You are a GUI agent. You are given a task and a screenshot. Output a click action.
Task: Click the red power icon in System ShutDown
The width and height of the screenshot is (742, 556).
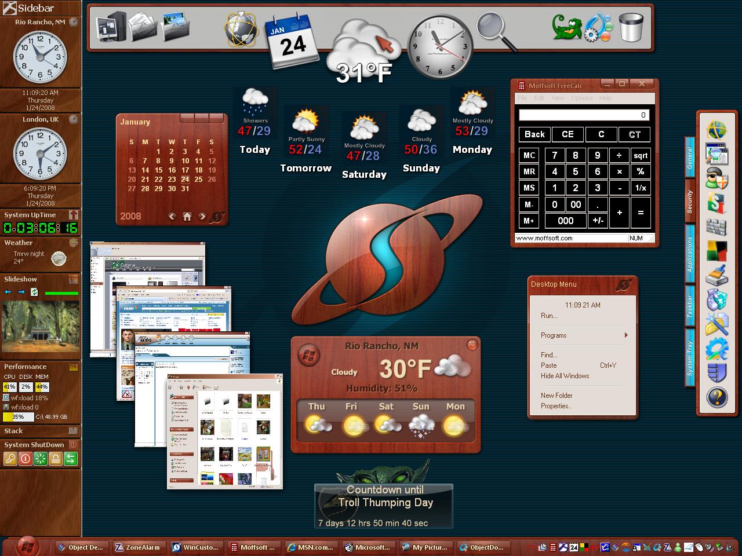click(x=25, y=459)
